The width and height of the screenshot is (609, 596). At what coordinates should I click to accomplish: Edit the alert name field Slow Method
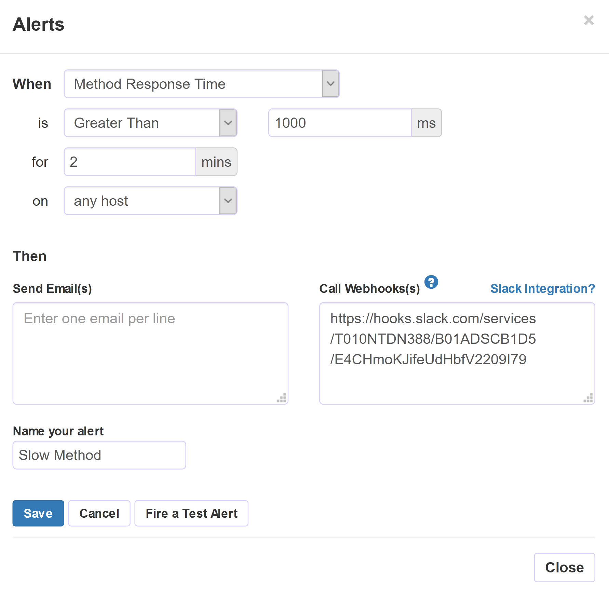[x=99, y=455]
